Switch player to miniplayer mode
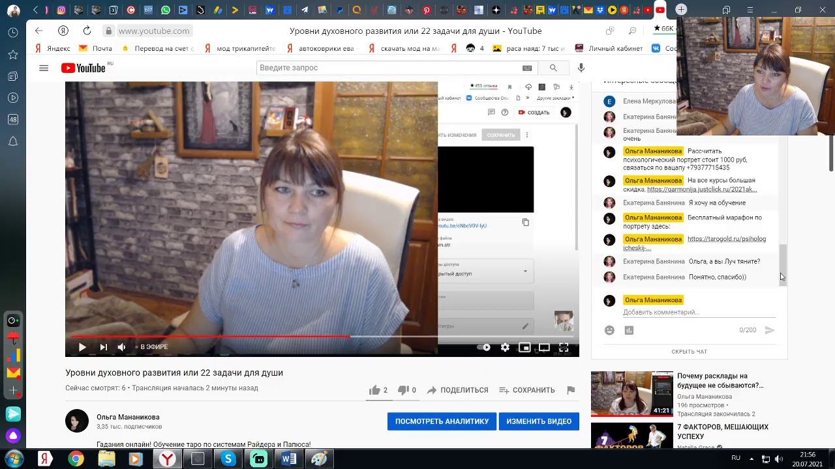The image size is (835, 469). (524, 347)
